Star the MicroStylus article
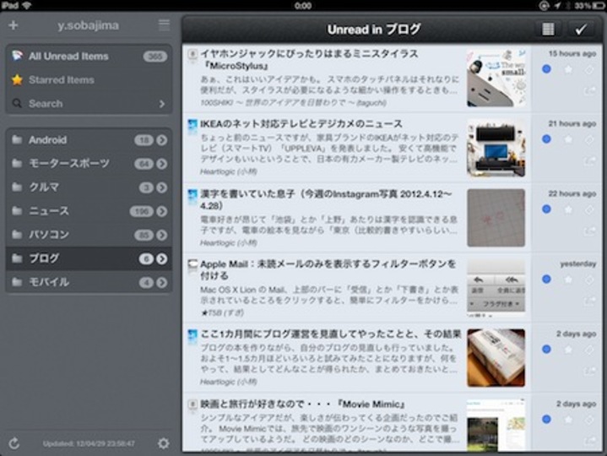Image resolution: width=607 pixels, height=456 pixels. 568,70
